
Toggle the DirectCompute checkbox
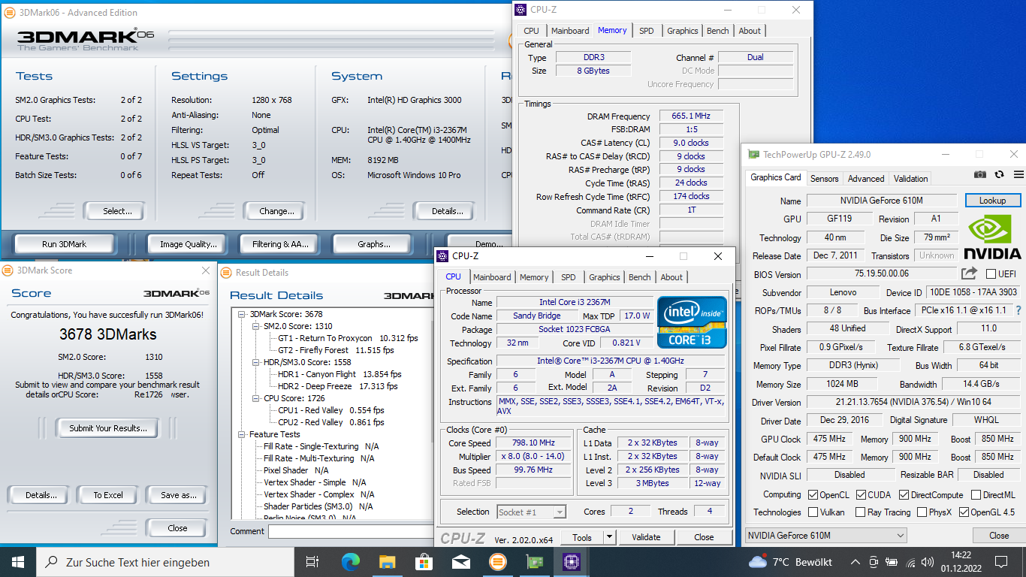tap(903, 495)
